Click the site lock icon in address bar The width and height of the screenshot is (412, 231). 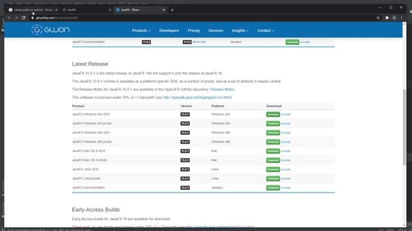point(33,18)
